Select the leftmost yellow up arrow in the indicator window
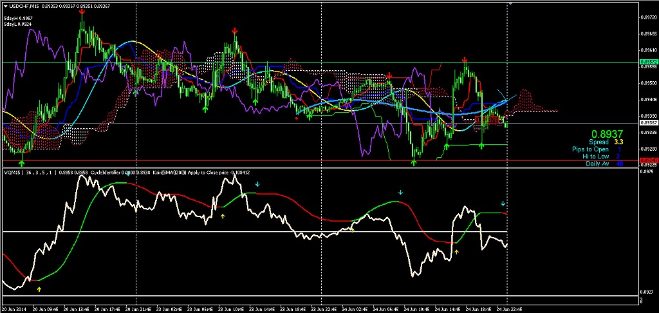The width and height of the screenshot is (659, 313). [x=39, y=280]
